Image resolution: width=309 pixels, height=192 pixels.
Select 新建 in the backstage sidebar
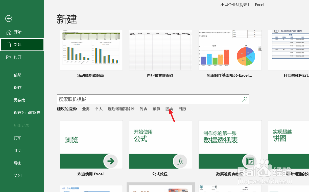pyautogui.click(x=22, y=45)
